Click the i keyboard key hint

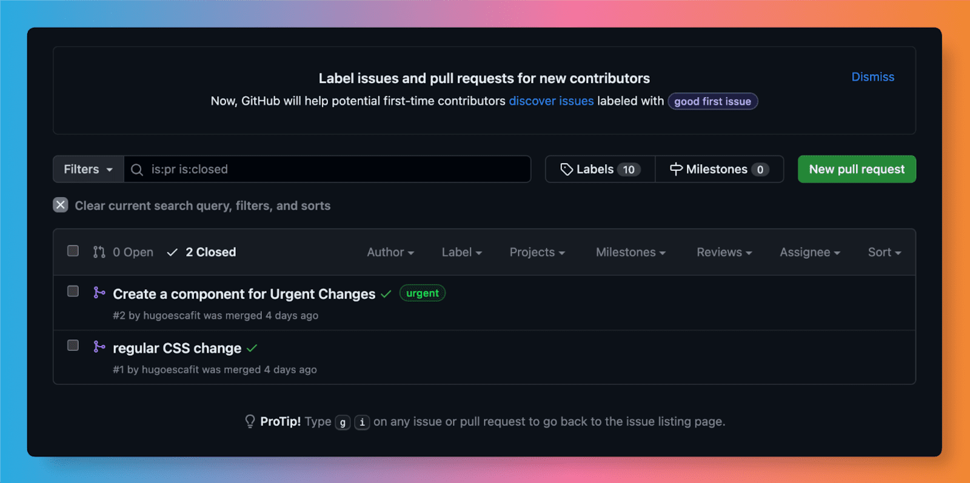pyautogui.click(x=362, y=422)
